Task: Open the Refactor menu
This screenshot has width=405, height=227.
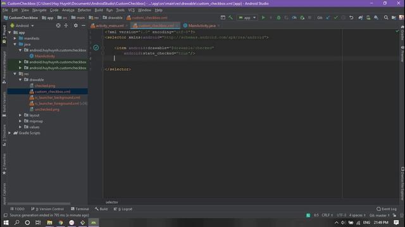Action: [x=84, y=10]
